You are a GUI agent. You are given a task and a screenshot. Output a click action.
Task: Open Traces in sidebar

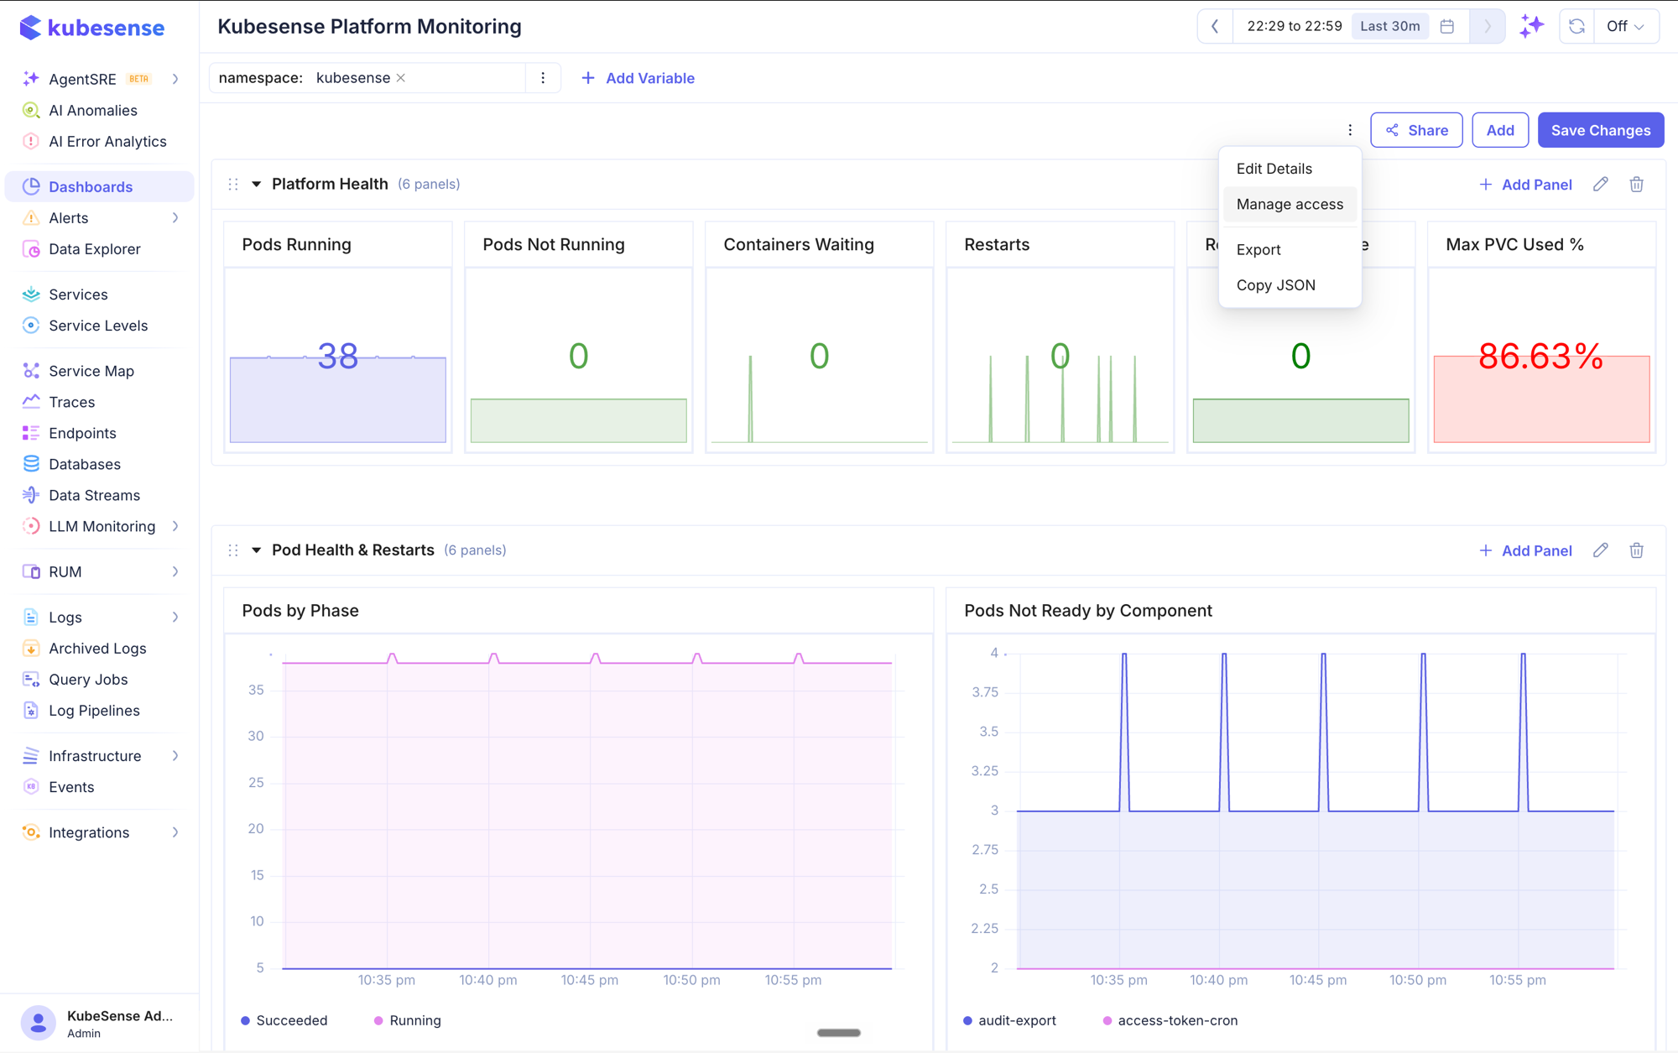[x=71, y=402]
